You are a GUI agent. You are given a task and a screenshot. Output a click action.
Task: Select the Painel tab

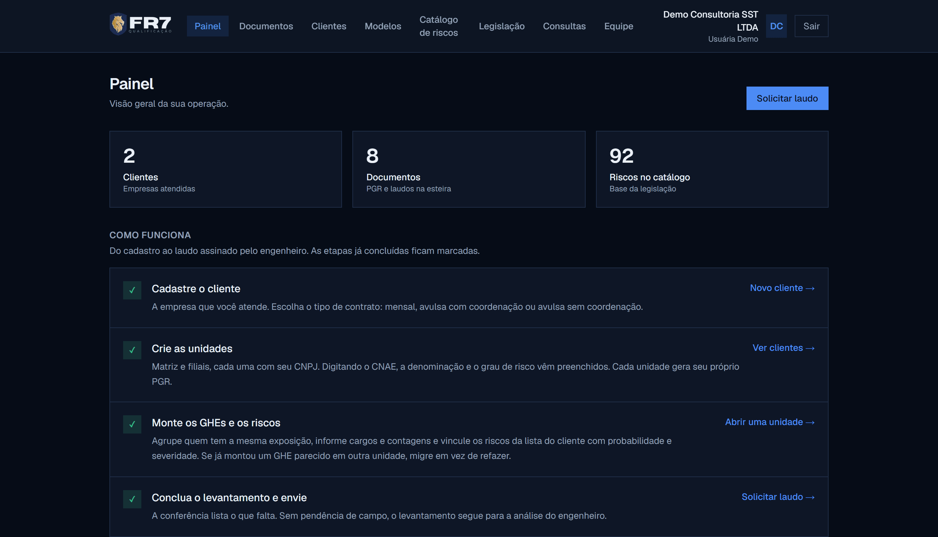[x=207, y=26]
